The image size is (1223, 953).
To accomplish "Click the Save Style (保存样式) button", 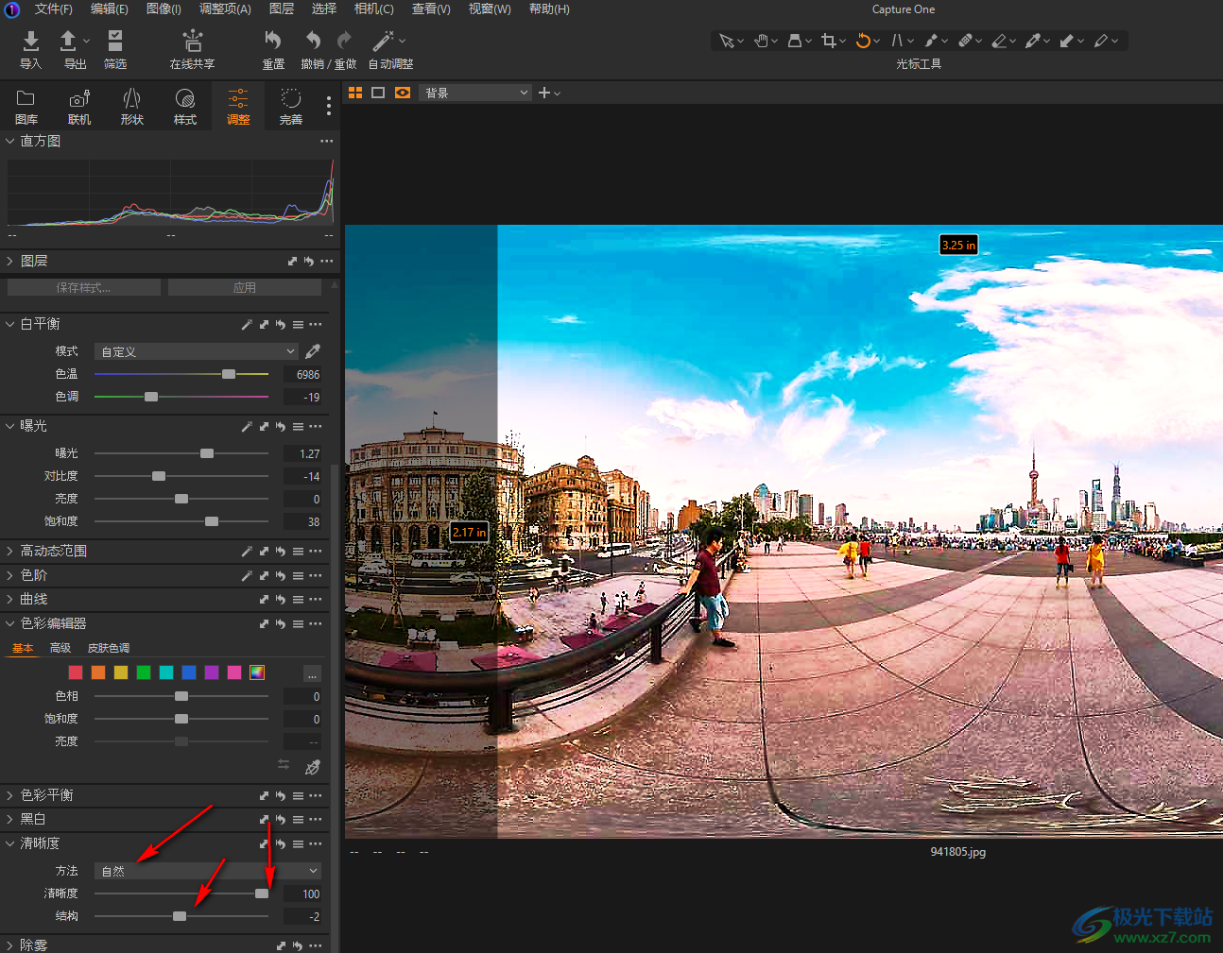I will [x=84, y=288].
